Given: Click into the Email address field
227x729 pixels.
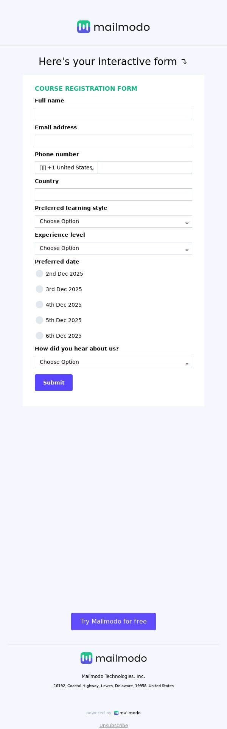Looking at the screenshot, I should click(113, 141).
